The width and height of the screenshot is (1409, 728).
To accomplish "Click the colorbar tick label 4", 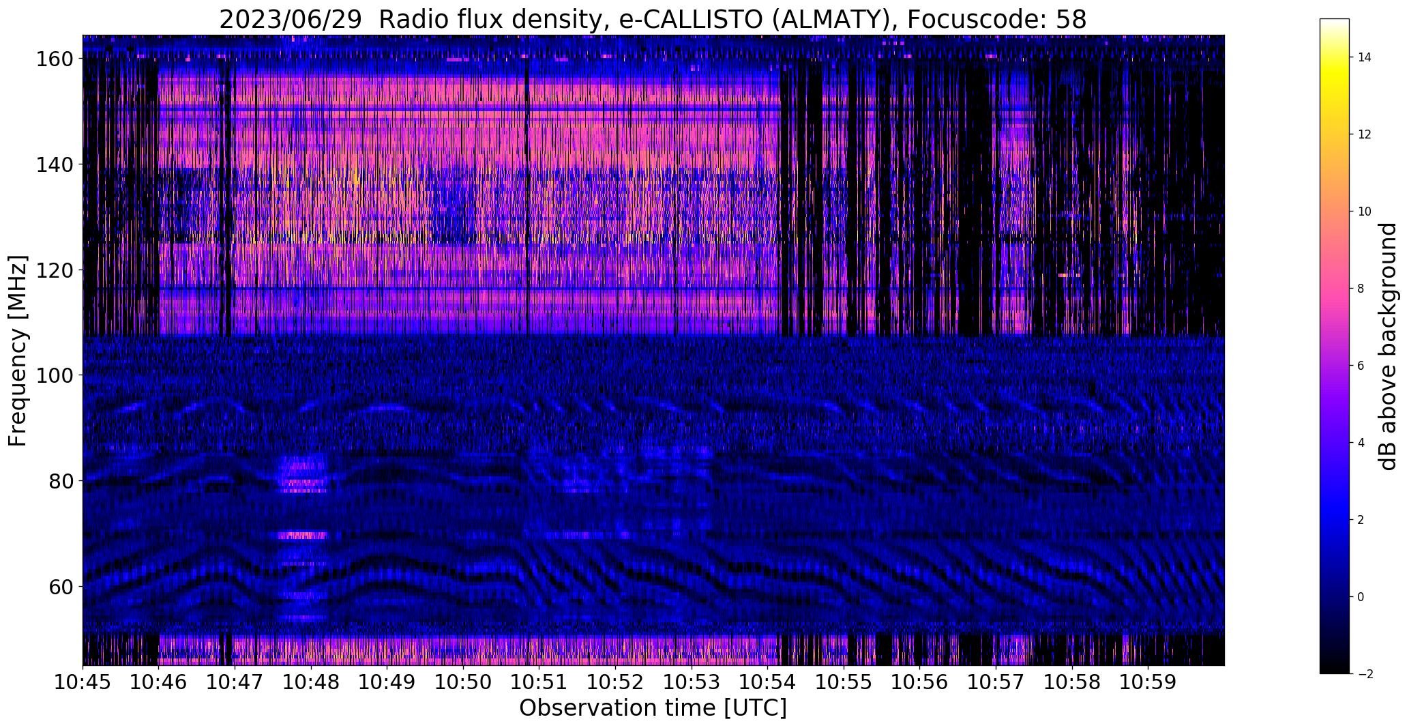I will pos(1361,443).
